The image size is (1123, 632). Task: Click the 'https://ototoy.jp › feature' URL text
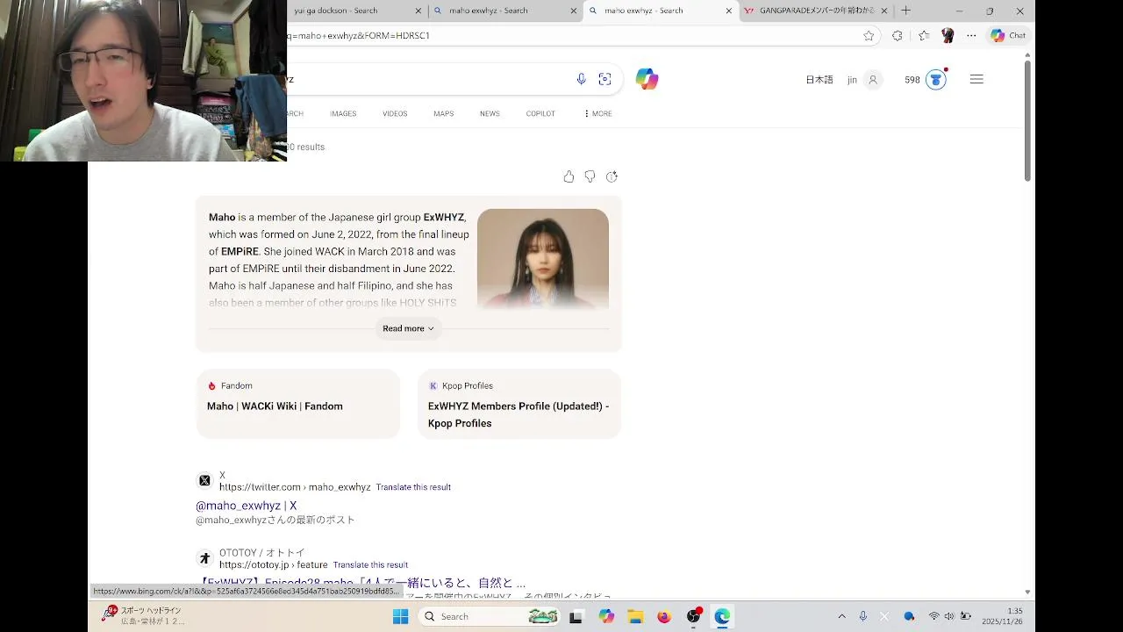pos(273,565)
